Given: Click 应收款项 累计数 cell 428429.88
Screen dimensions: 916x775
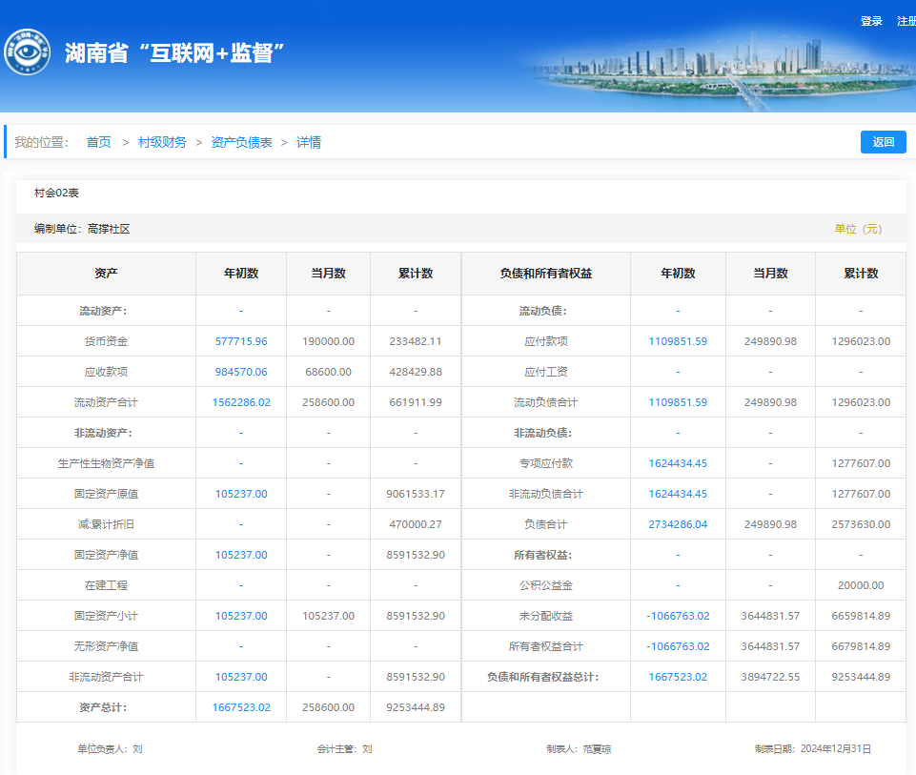Looking at the screenshot, I should coord(416,372).
